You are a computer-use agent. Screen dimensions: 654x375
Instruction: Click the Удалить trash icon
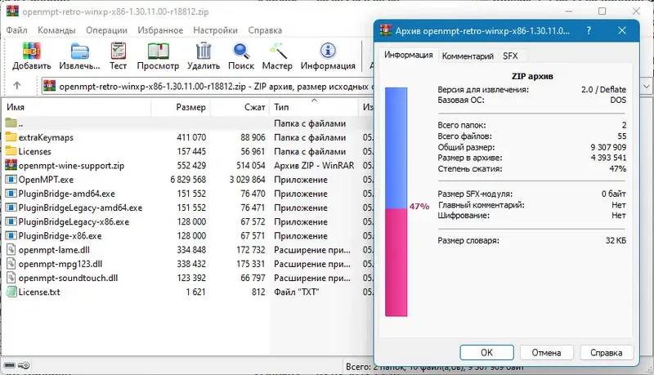click(x=204, y=51)
